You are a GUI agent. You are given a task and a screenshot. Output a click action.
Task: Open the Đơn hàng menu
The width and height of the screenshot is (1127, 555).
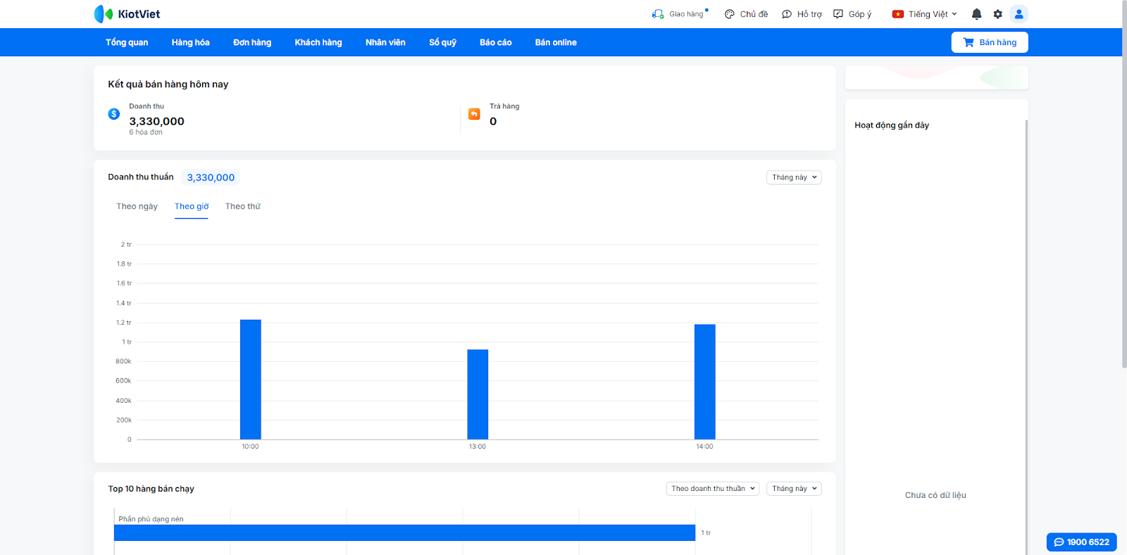(252, 42)
